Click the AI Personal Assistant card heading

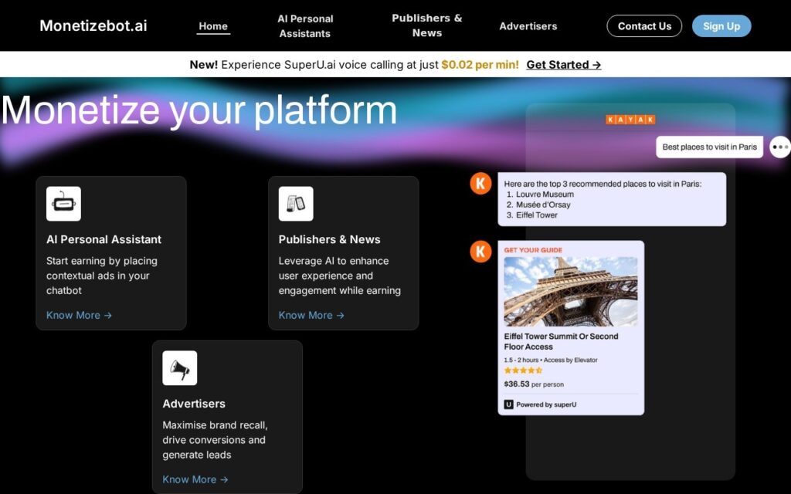click(x=104, y=239)
